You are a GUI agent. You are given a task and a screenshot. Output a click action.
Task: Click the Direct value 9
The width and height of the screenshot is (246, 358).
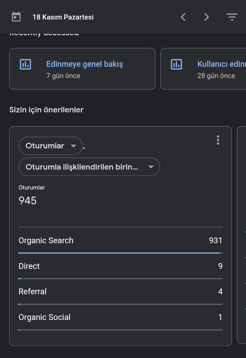click(x=220, y=266)
